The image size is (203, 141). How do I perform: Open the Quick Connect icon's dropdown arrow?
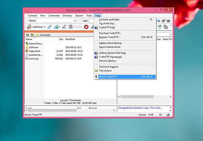(59, 27)
